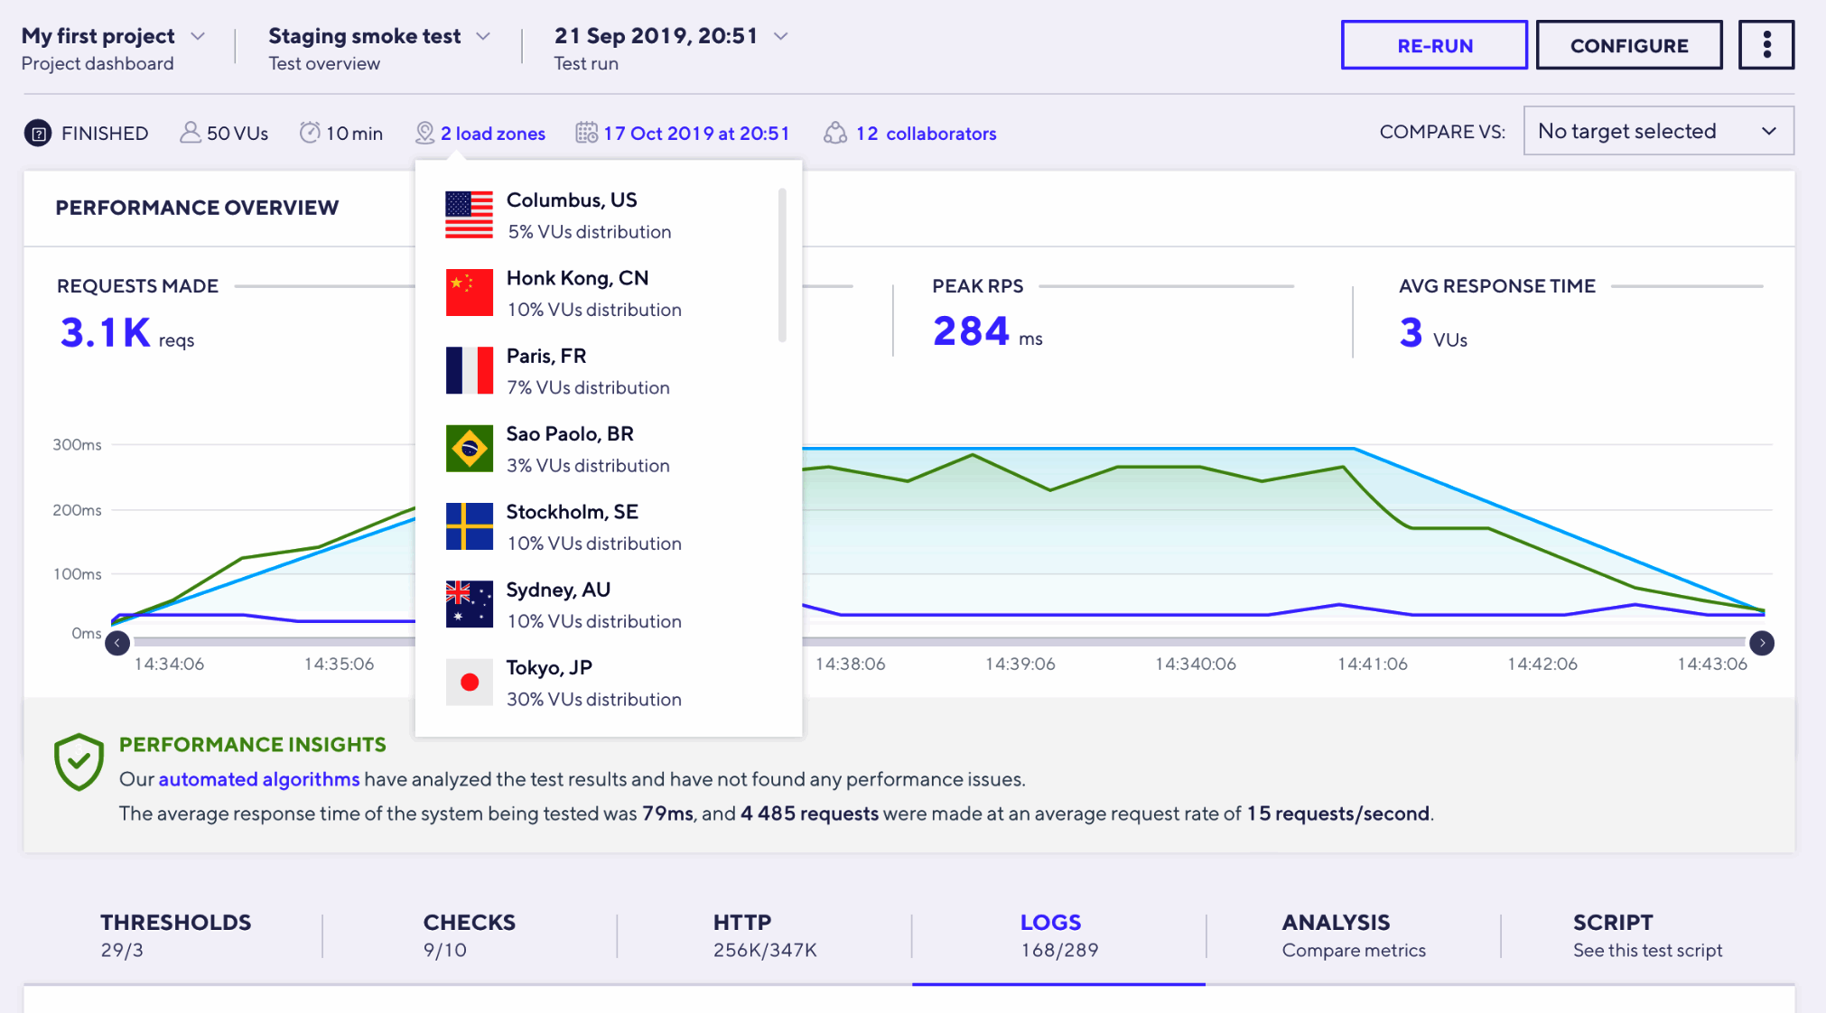Screen dimensions: 1826x1013
Task: Expand the My first project dropdown
Action: [x=198, y=36]
